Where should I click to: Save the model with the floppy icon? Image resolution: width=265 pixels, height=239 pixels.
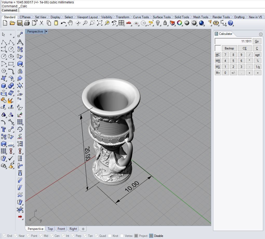(x=20, y=23)
